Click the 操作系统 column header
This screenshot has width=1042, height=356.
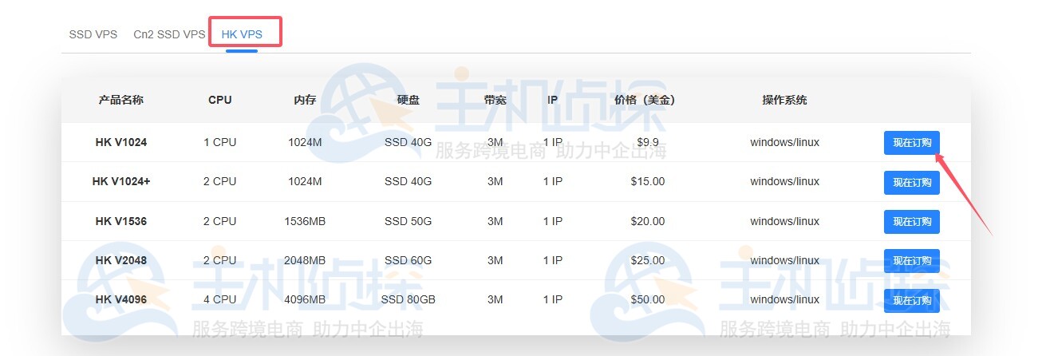pos(784,100)
